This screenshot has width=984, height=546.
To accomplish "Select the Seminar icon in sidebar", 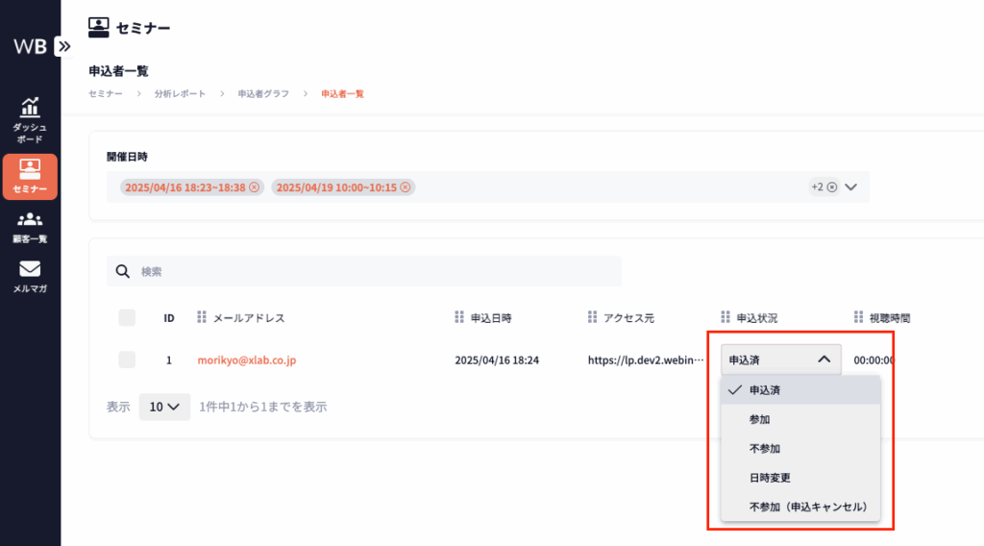I will 30,177.
